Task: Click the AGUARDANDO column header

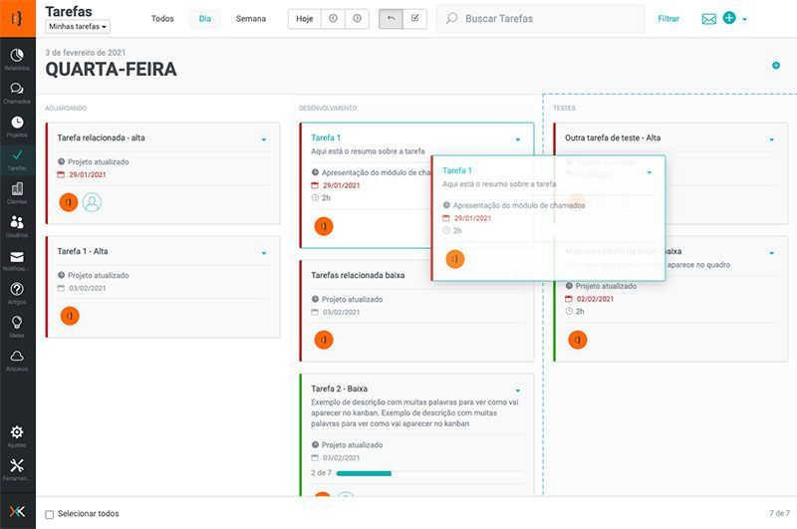Action: click(x=66, y=109)
